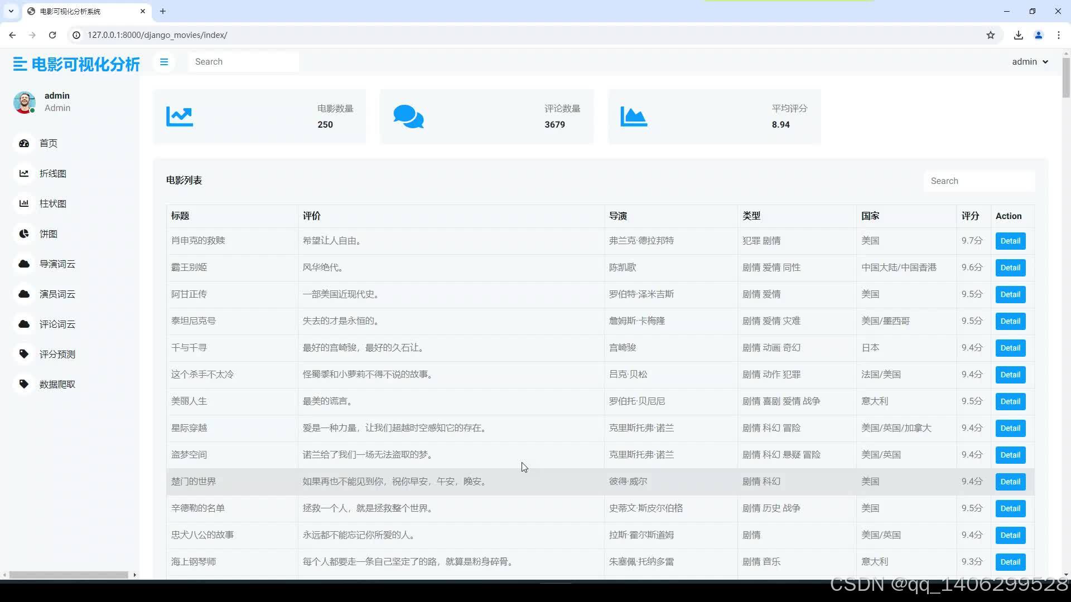Click the 电影列表 table Search field

tap(978, 181)
